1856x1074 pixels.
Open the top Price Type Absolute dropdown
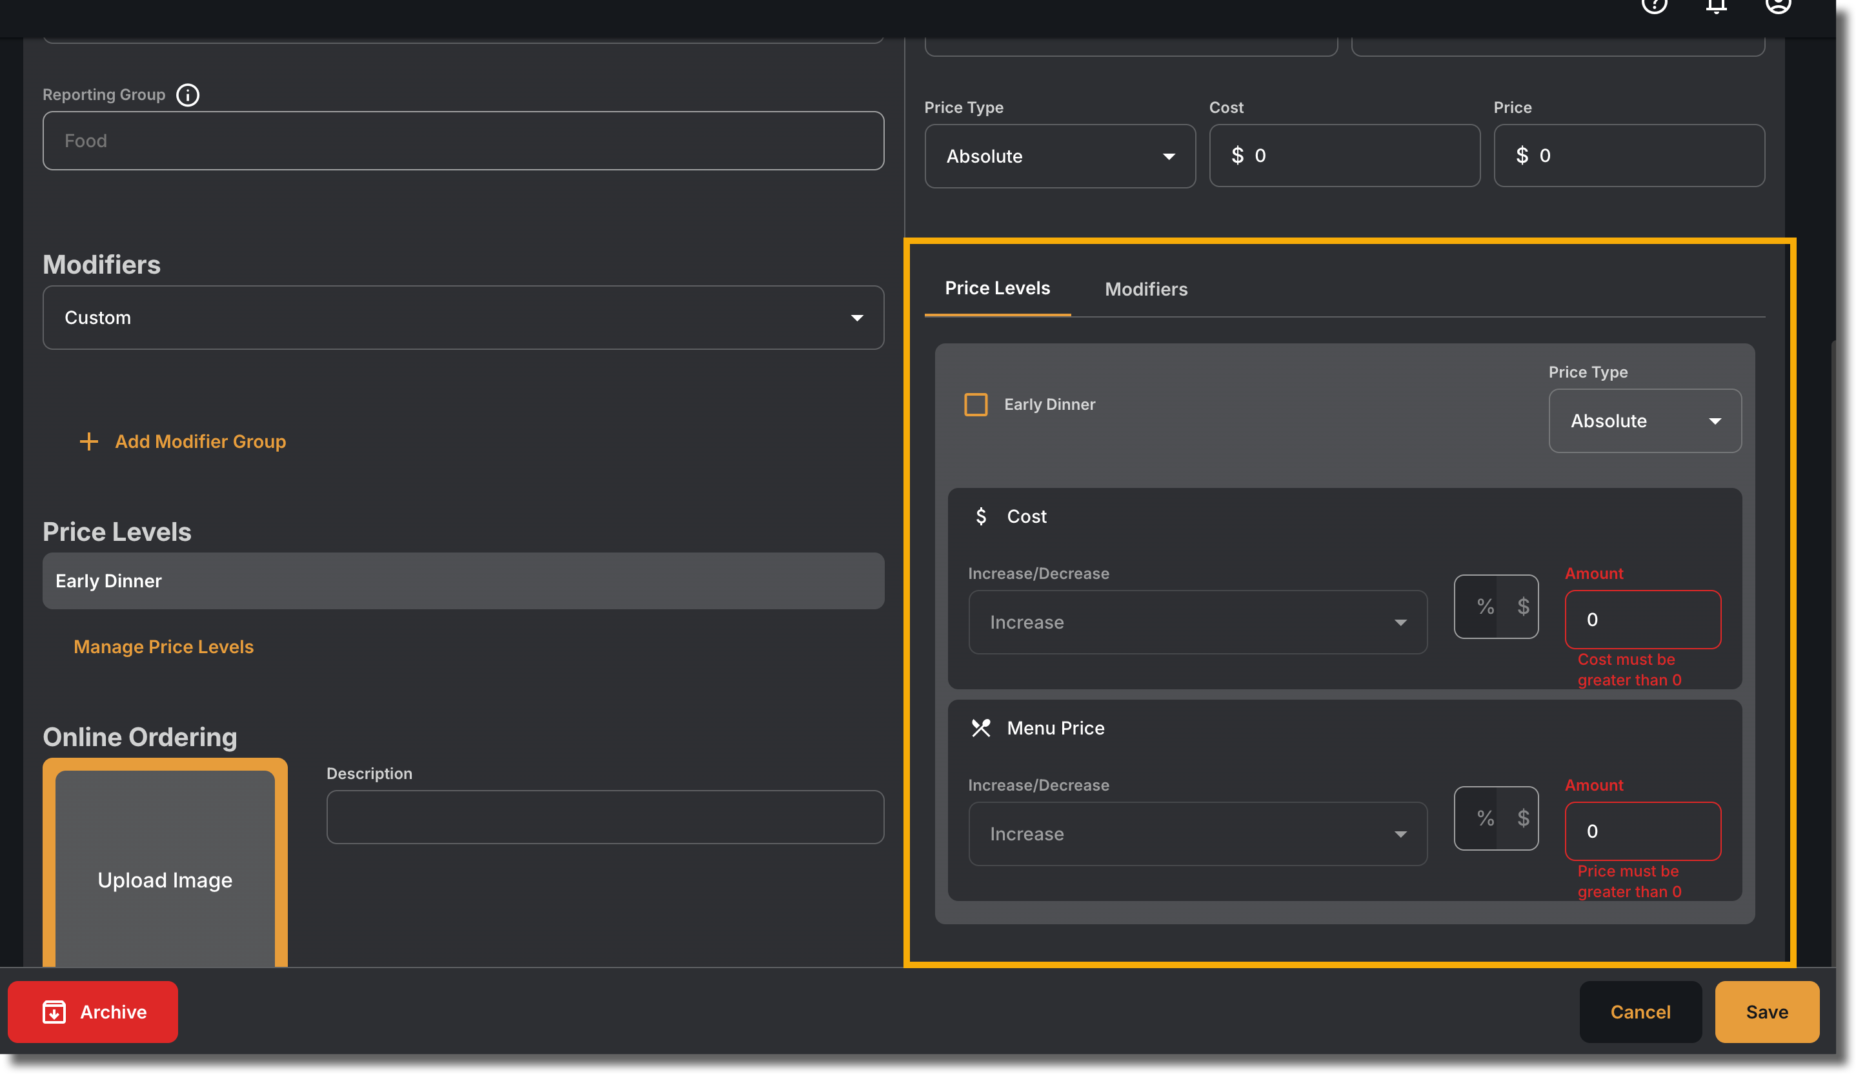(1060, 156)
